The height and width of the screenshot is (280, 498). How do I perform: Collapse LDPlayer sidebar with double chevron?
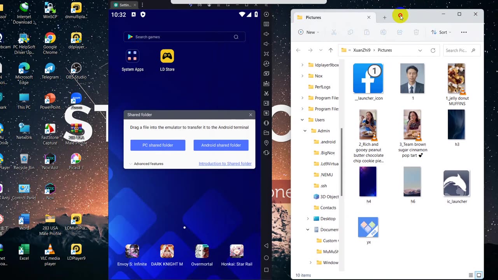[267, 5]
